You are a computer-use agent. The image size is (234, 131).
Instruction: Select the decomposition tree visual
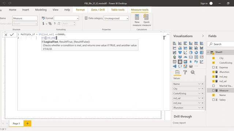(174, 66)
